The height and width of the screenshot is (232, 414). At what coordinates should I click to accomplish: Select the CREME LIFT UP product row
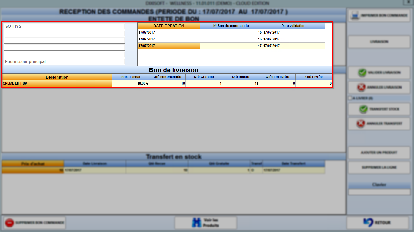coord(167,83)
